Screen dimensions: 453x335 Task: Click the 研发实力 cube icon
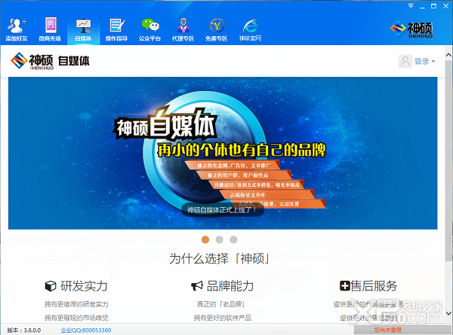51,286
